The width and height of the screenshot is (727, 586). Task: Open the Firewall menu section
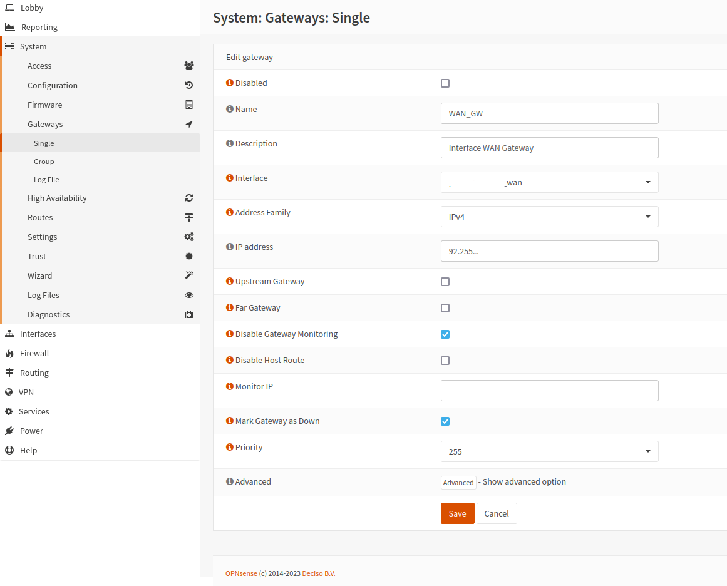pyautogui.click(x=34, y=353)
